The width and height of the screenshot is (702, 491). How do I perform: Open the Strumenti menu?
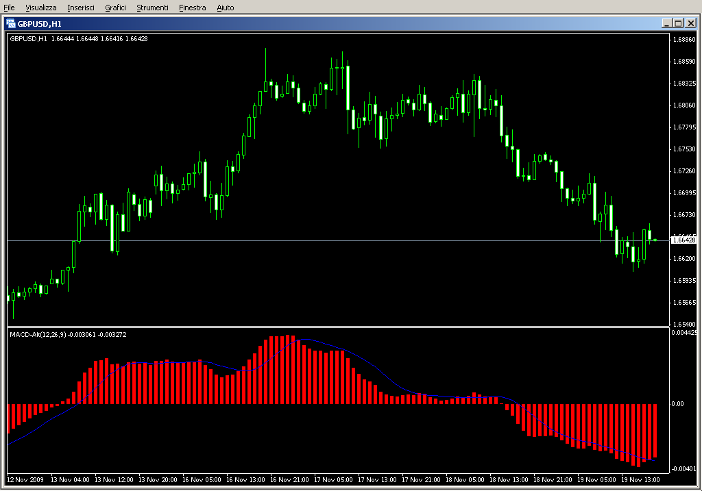click(152, 8)
